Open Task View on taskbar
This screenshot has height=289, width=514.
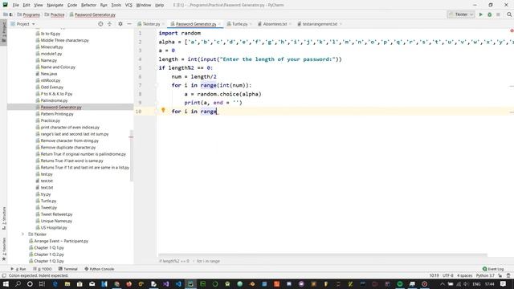tap(42, 283)
